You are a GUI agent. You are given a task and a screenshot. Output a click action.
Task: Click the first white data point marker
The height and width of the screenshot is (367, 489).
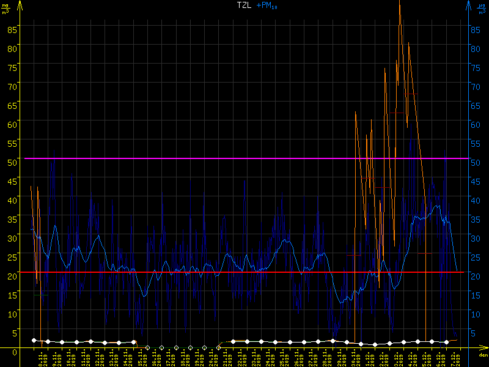[34, 340]
